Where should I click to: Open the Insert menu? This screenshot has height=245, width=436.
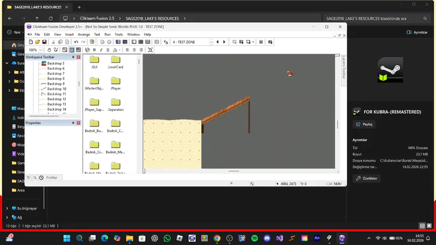(x=69, y=34)
